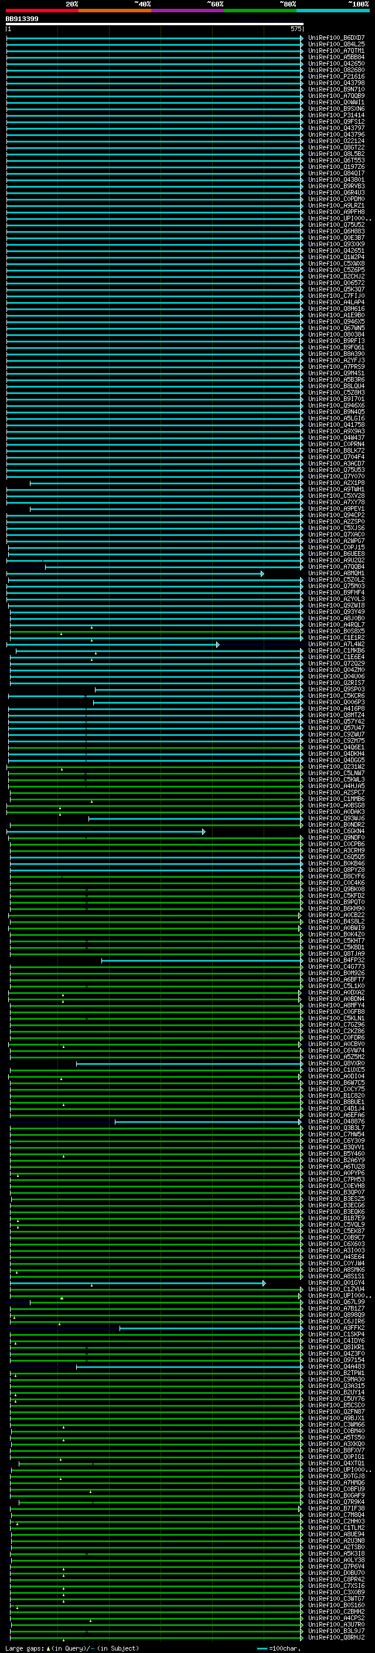Select the UniRef100_Q8VXR0 label
This screenshot has width=375, height=1653.
(x=336, y=1064)
